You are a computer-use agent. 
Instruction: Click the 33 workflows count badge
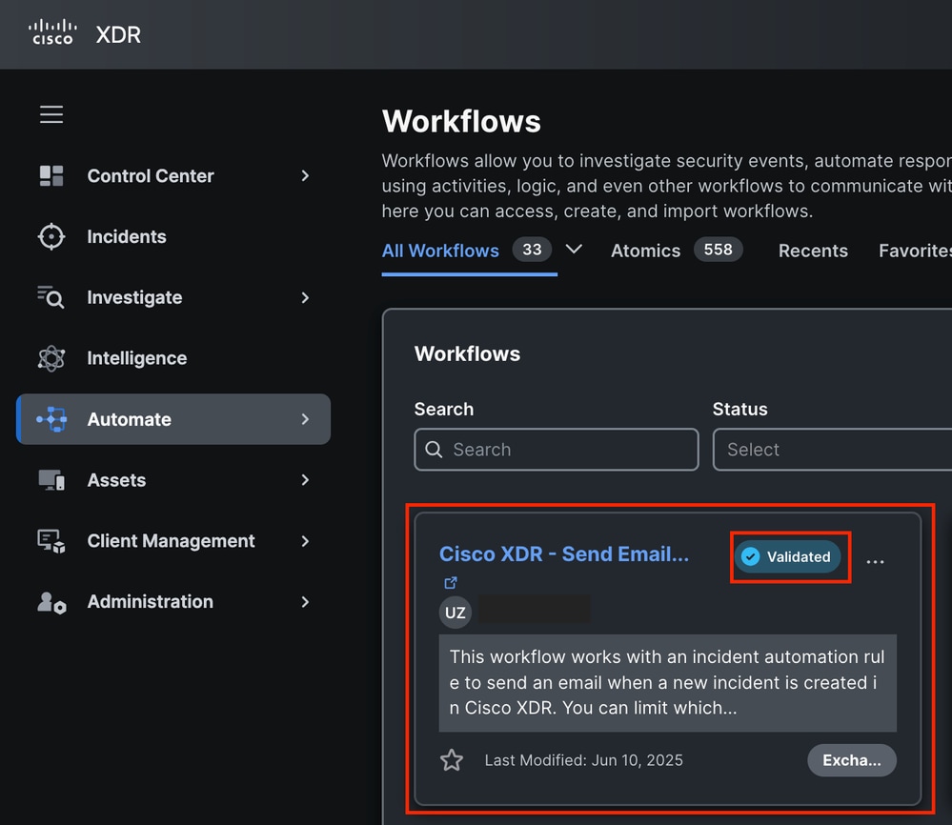pos(532,250)
